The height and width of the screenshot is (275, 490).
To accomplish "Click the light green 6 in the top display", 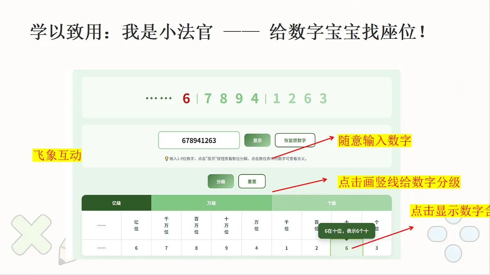I will (307, 99).
